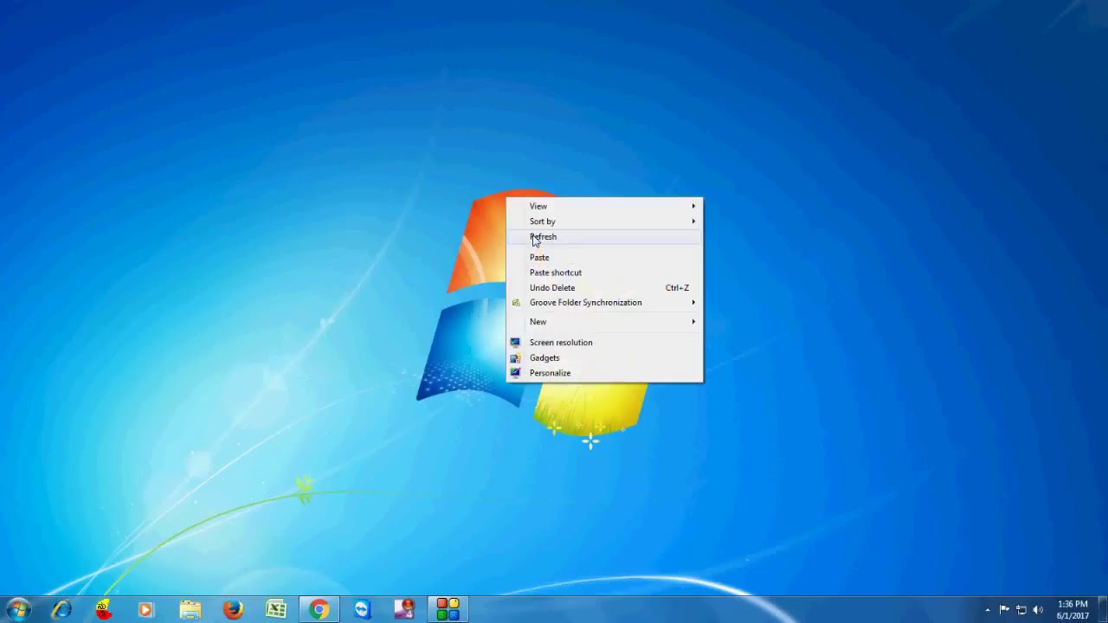The width and height of the screenshot is (1108, 623).
Task: Choose Undo Delete in the context menu
Action: tap(604, 287)
